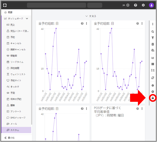Click the app logo in the top bar
157x142 pixels.
5,5
